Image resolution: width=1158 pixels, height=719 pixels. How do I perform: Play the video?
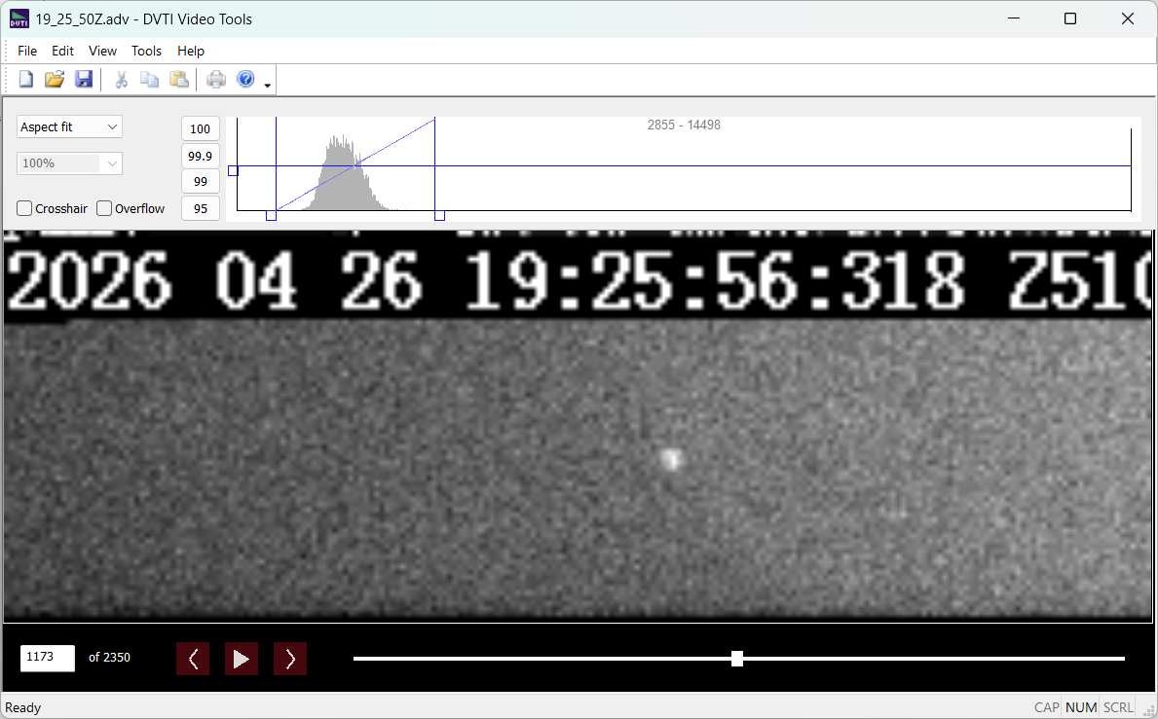point(241,659)
